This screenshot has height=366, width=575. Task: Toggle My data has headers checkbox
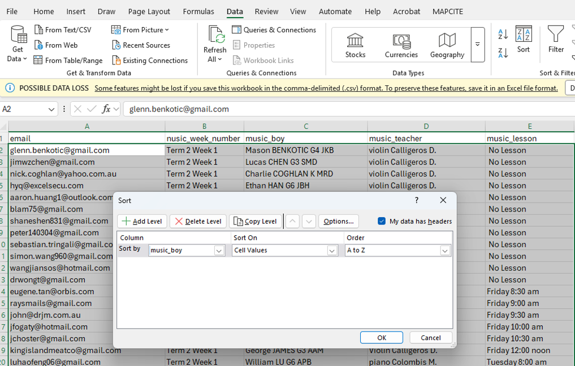click(382, 221)
